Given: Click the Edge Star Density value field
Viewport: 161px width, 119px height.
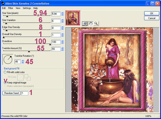Looking at the screenshot, I should [x=56, y=28].
